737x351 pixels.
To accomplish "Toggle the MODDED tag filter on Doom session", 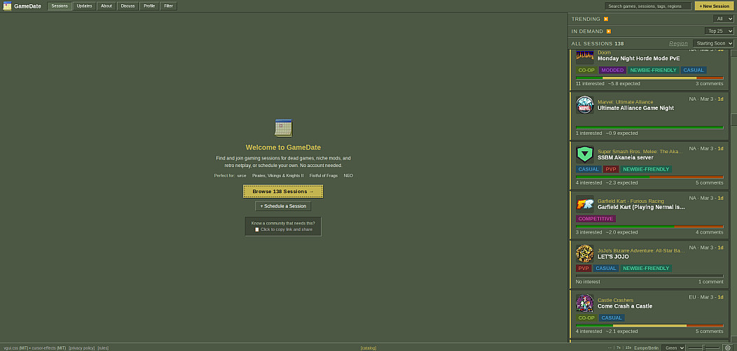I will [612, 71].
